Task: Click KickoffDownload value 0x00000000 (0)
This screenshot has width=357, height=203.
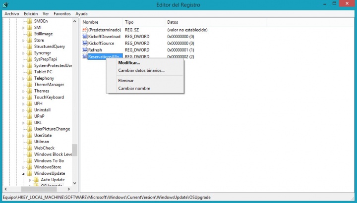Action: click(180, 37)
